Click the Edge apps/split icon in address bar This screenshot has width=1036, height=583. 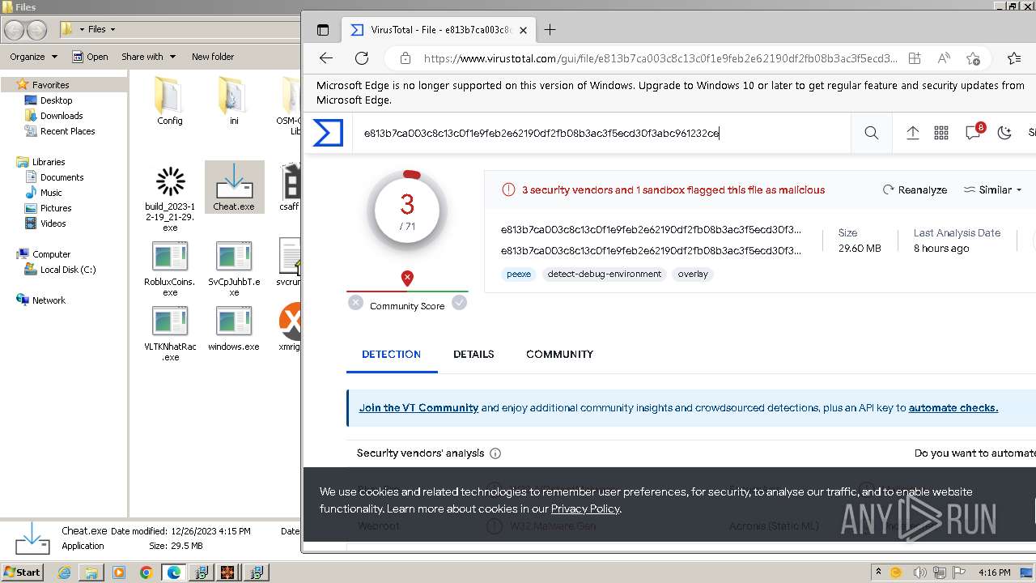(x=915, y=58)
